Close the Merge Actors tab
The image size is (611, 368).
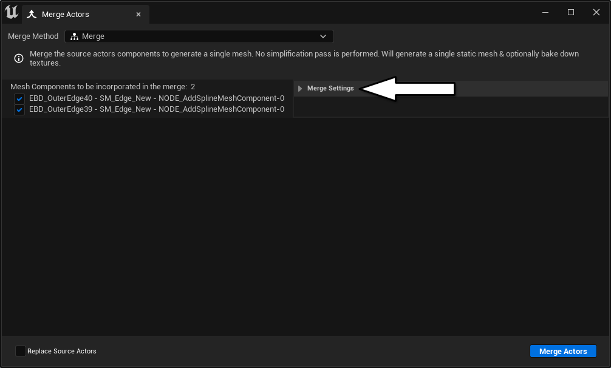click(138, 14)
